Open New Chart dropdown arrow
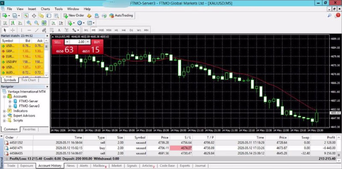 (x=9, y=16)
